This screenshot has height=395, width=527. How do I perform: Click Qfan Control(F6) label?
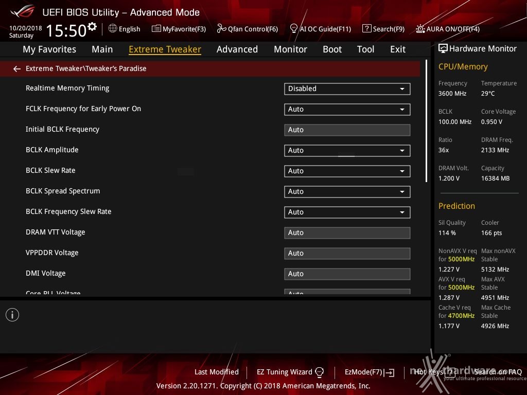click(x=253, y=29)
